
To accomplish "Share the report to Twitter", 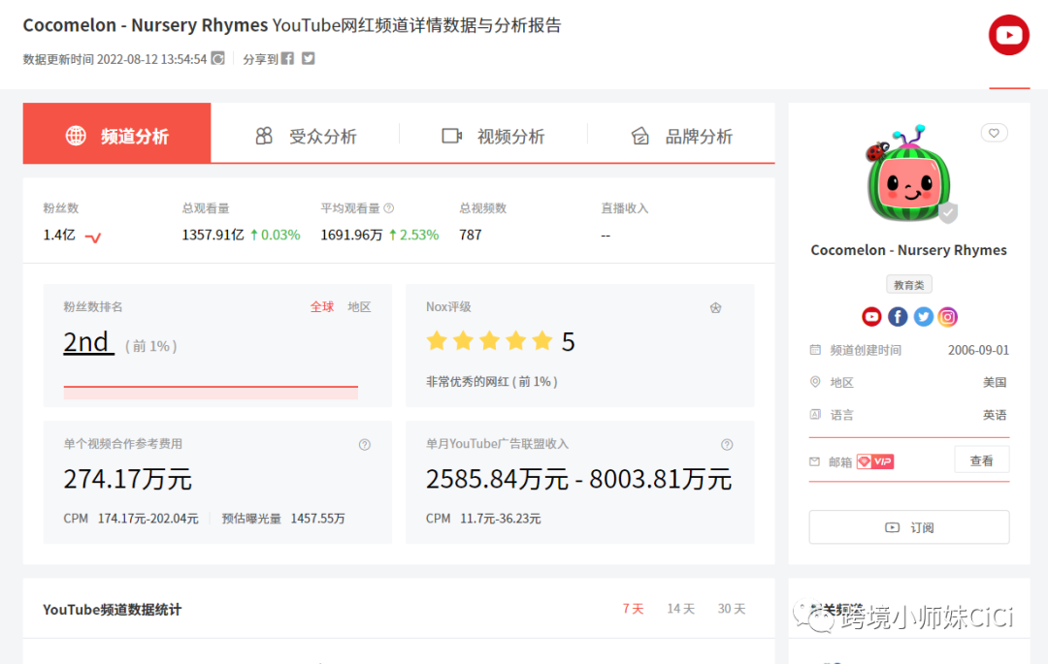I will click(x=308, y=58).
